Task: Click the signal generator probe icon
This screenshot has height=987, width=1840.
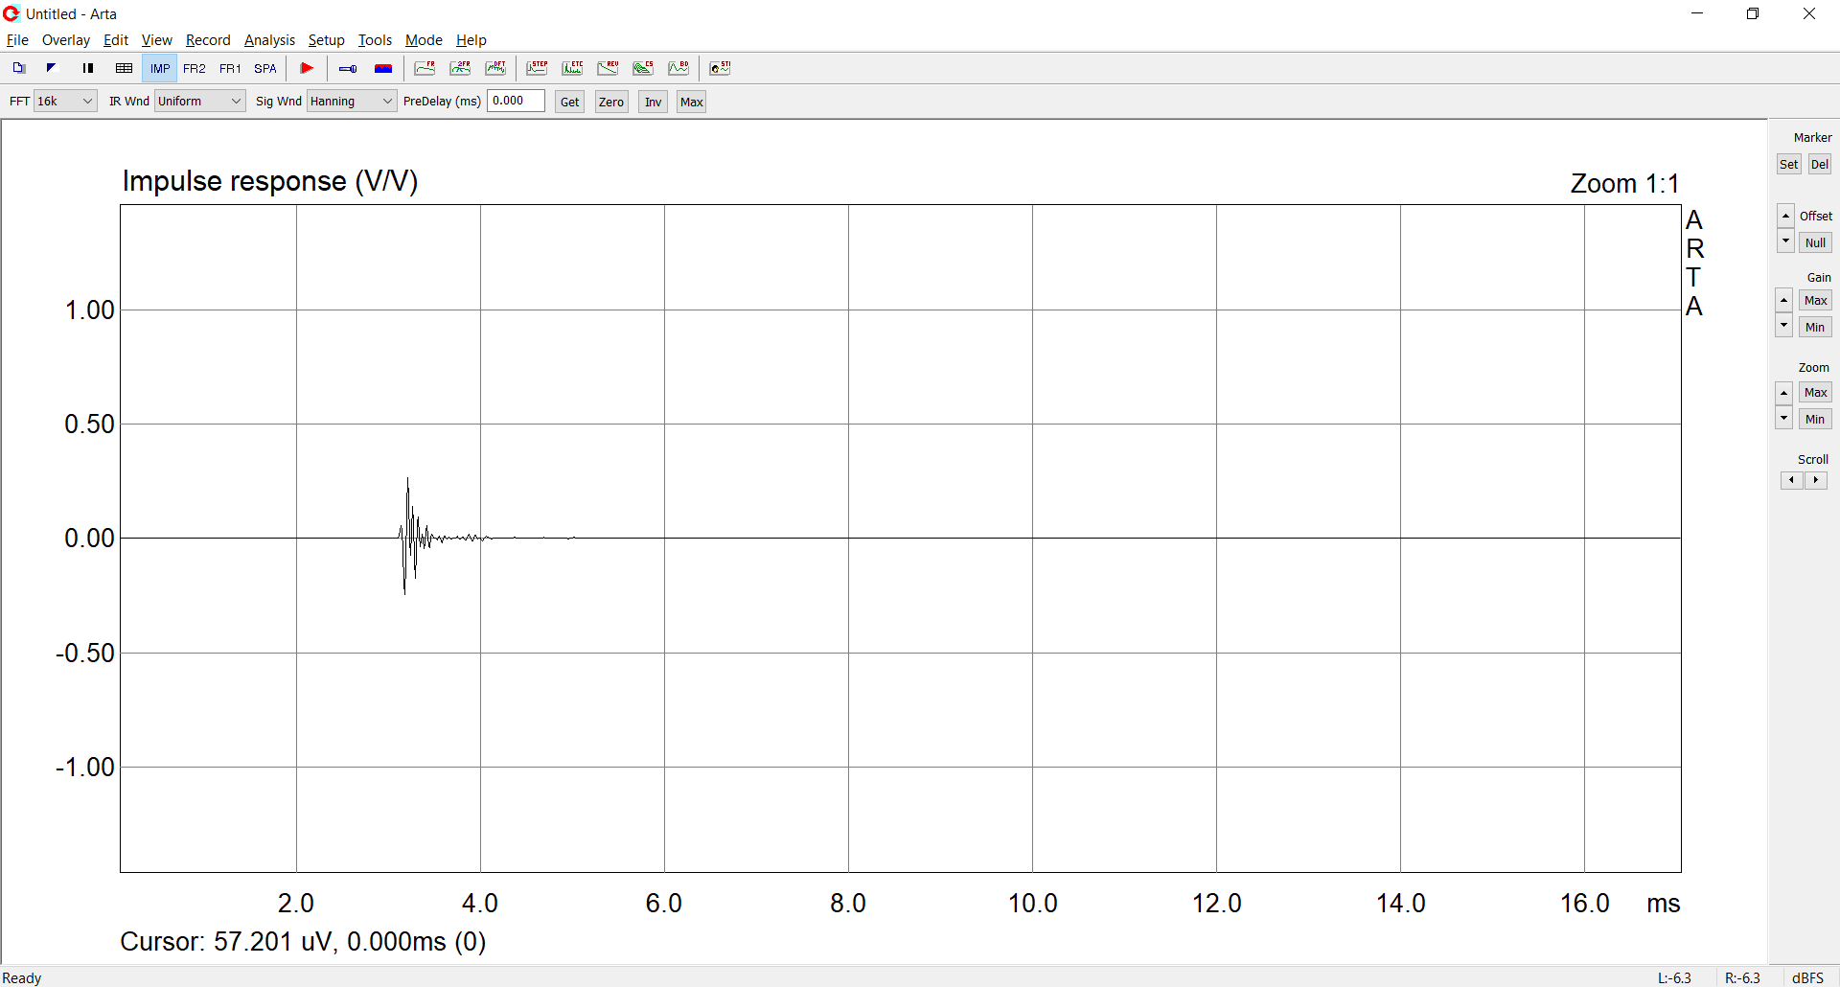Action: click(348, 68)
